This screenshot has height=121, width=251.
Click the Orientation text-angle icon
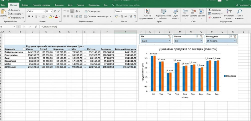click(x=77, y=11)
